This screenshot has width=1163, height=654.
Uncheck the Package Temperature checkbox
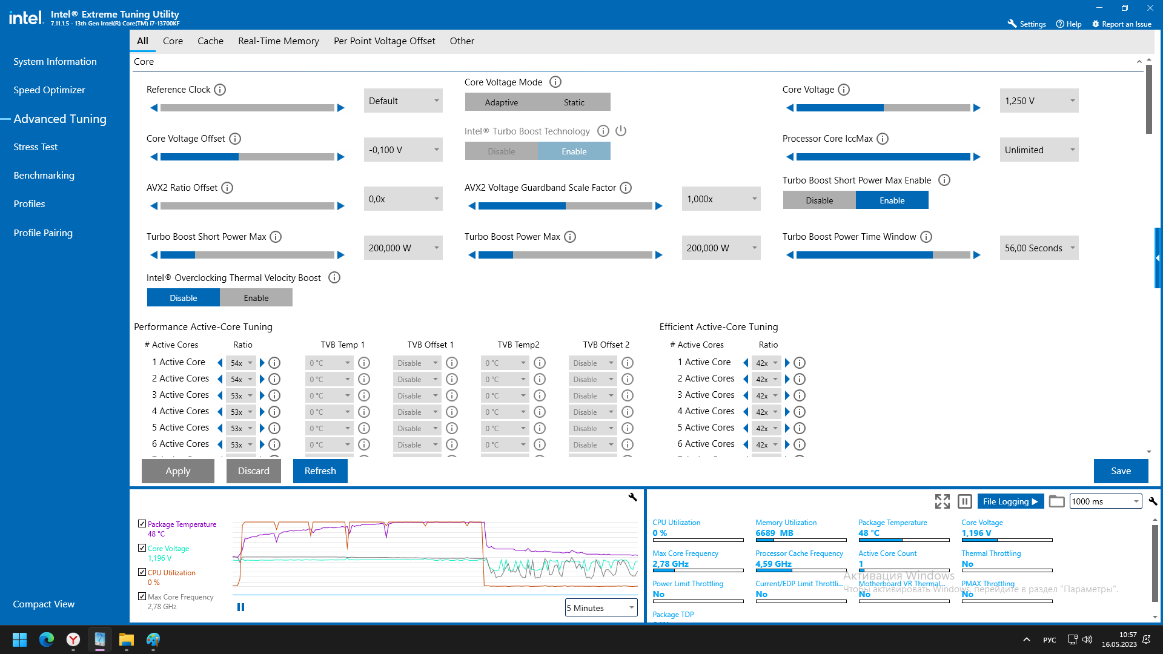(x=142, y=524)
